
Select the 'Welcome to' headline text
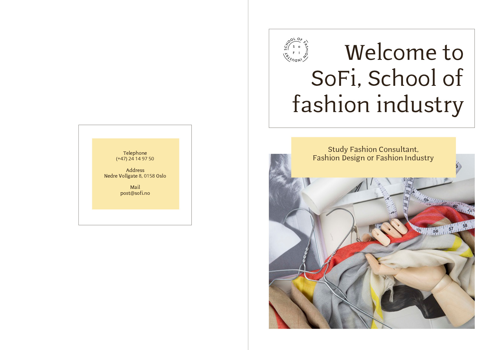[x=404, y=52]
